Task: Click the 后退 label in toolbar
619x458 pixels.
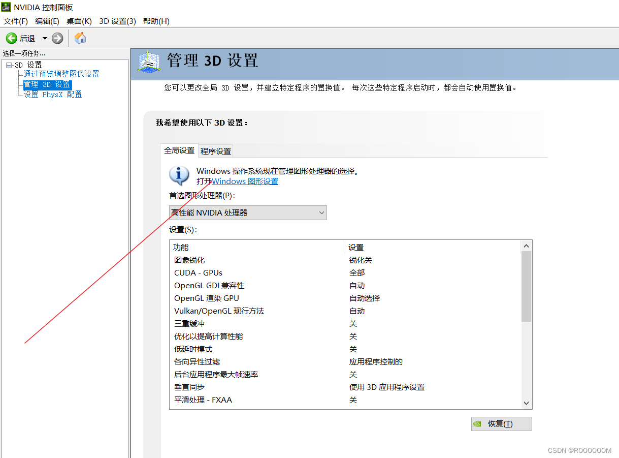Action: click(27, 38)
